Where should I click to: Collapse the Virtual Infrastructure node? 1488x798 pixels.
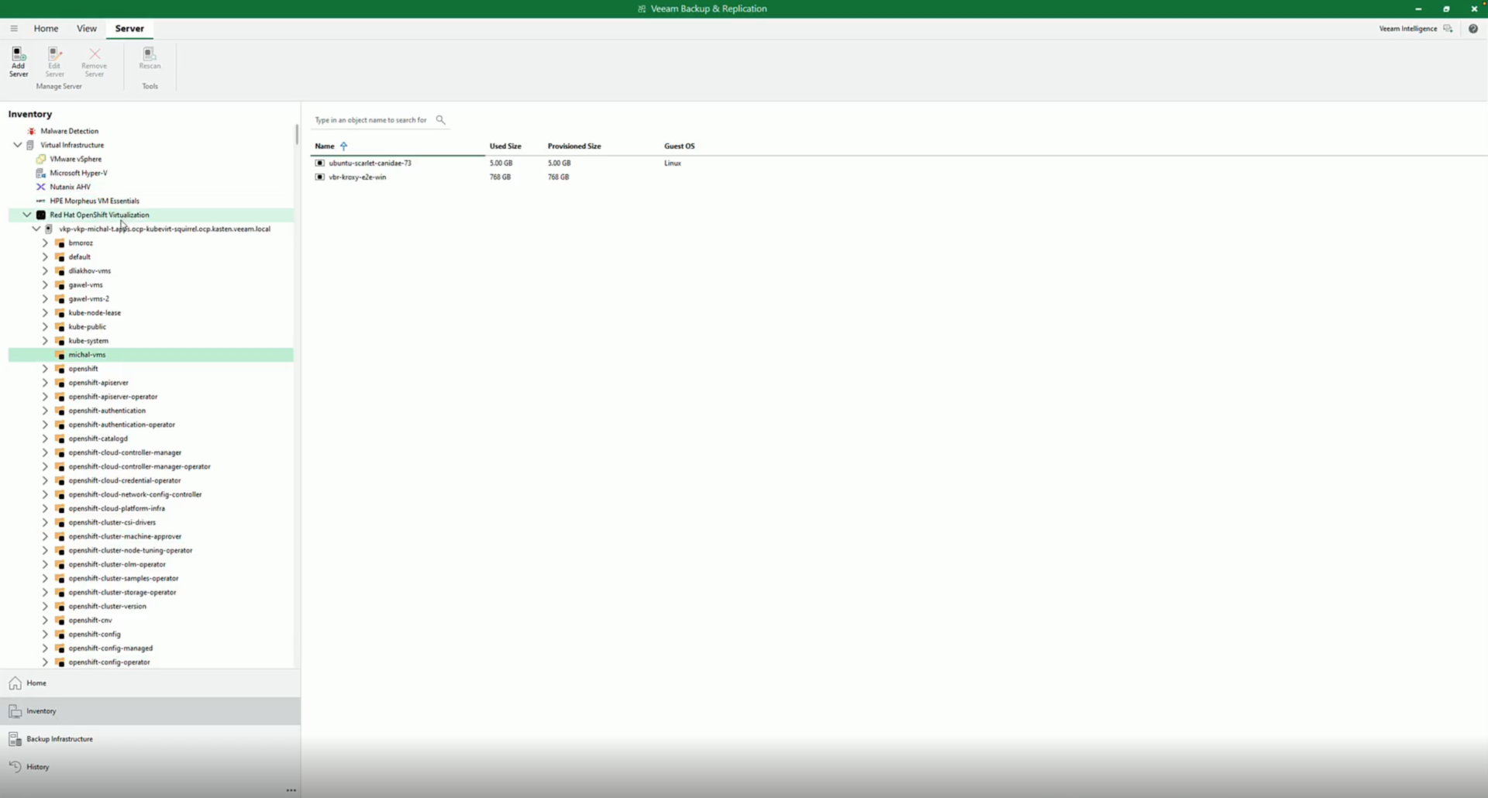[18, 145]
